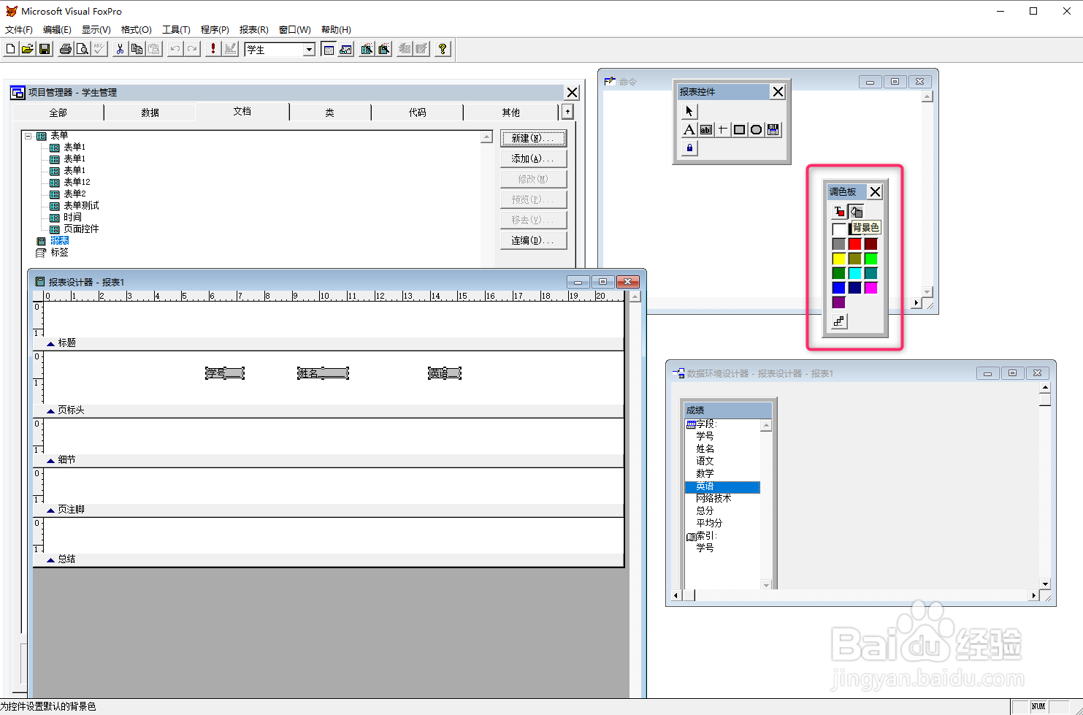Open the 学生 database dropdown

tap(307, 49)
